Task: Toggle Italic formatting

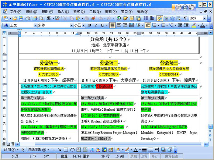Action: 96,25
